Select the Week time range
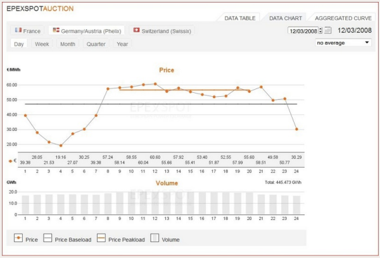This screenshot has height=258, width=380. pos(42,44)
